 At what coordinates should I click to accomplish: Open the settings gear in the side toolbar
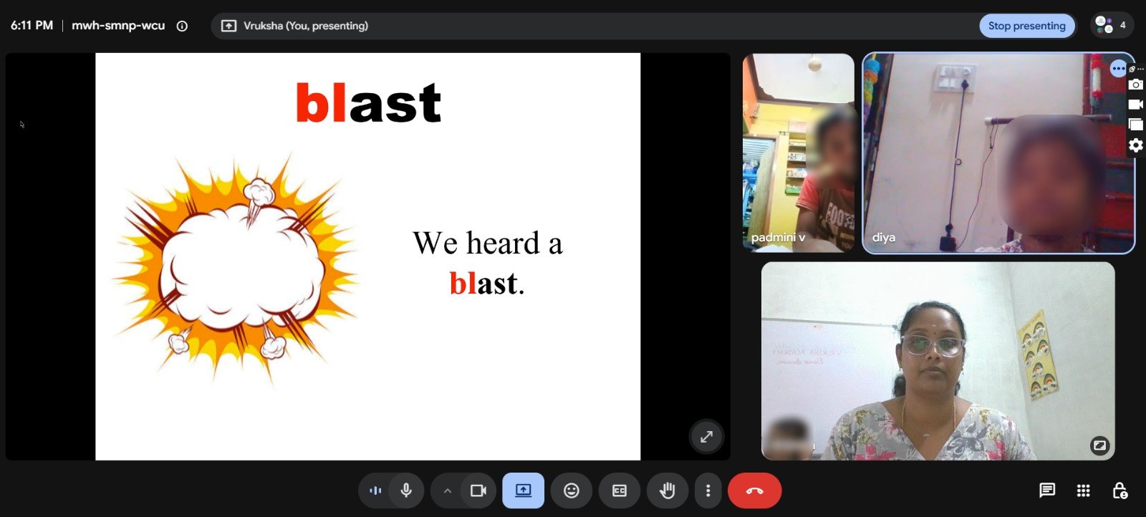(1136, 145)
